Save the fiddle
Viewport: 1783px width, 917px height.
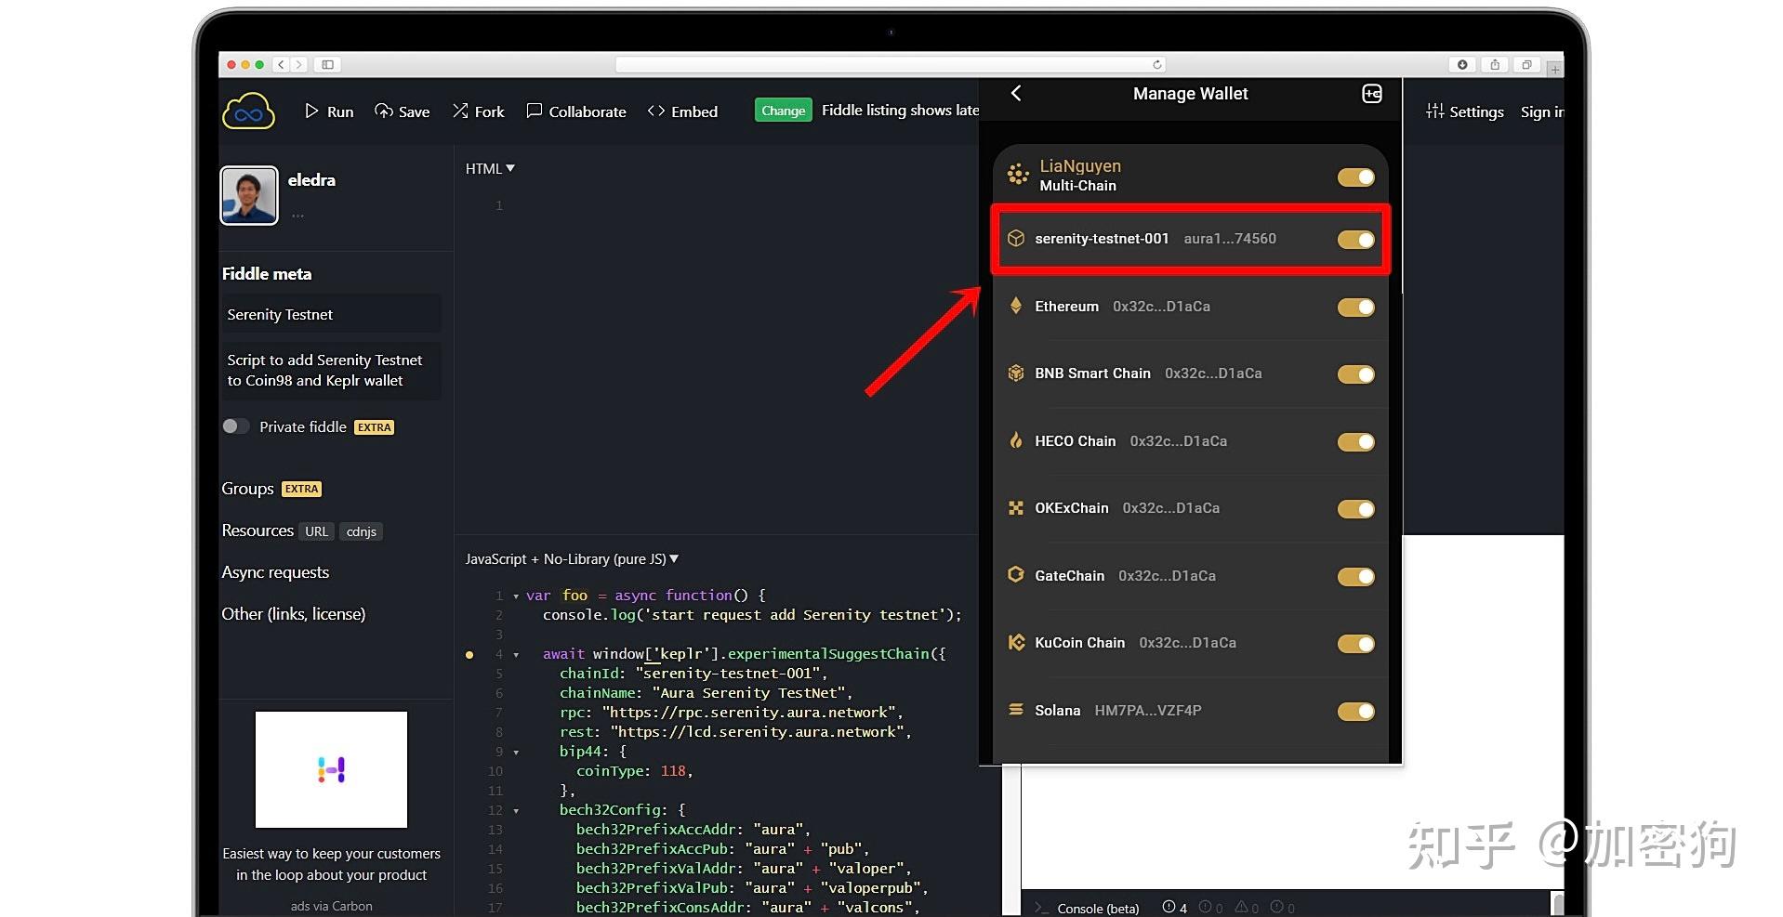point(402,111)
